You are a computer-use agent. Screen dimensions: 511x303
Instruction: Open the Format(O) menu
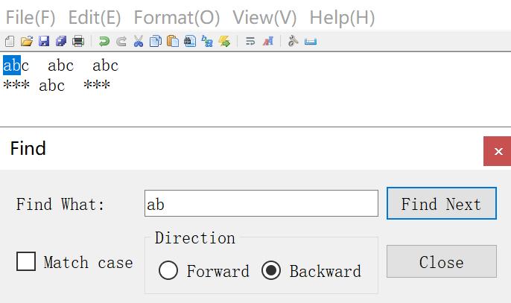(177, 17)
